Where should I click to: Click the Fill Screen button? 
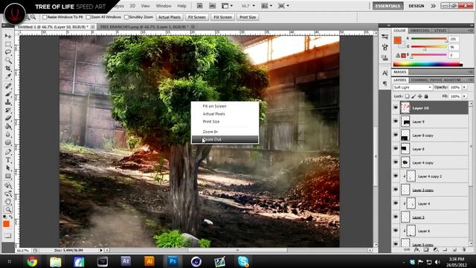pyautogui.click(x=222, y=17)
